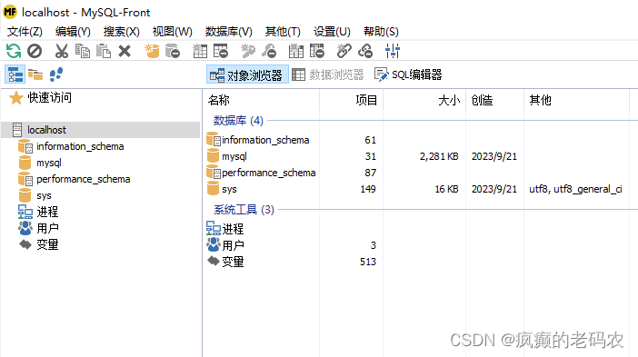Viewport: 638px width, 357px height.
Task: Click the sliders settings icon in toolbar
Action: tap(393, 51)
